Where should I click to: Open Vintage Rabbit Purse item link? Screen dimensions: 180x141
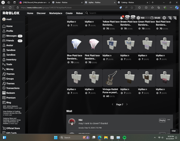[x=110, y=91]
